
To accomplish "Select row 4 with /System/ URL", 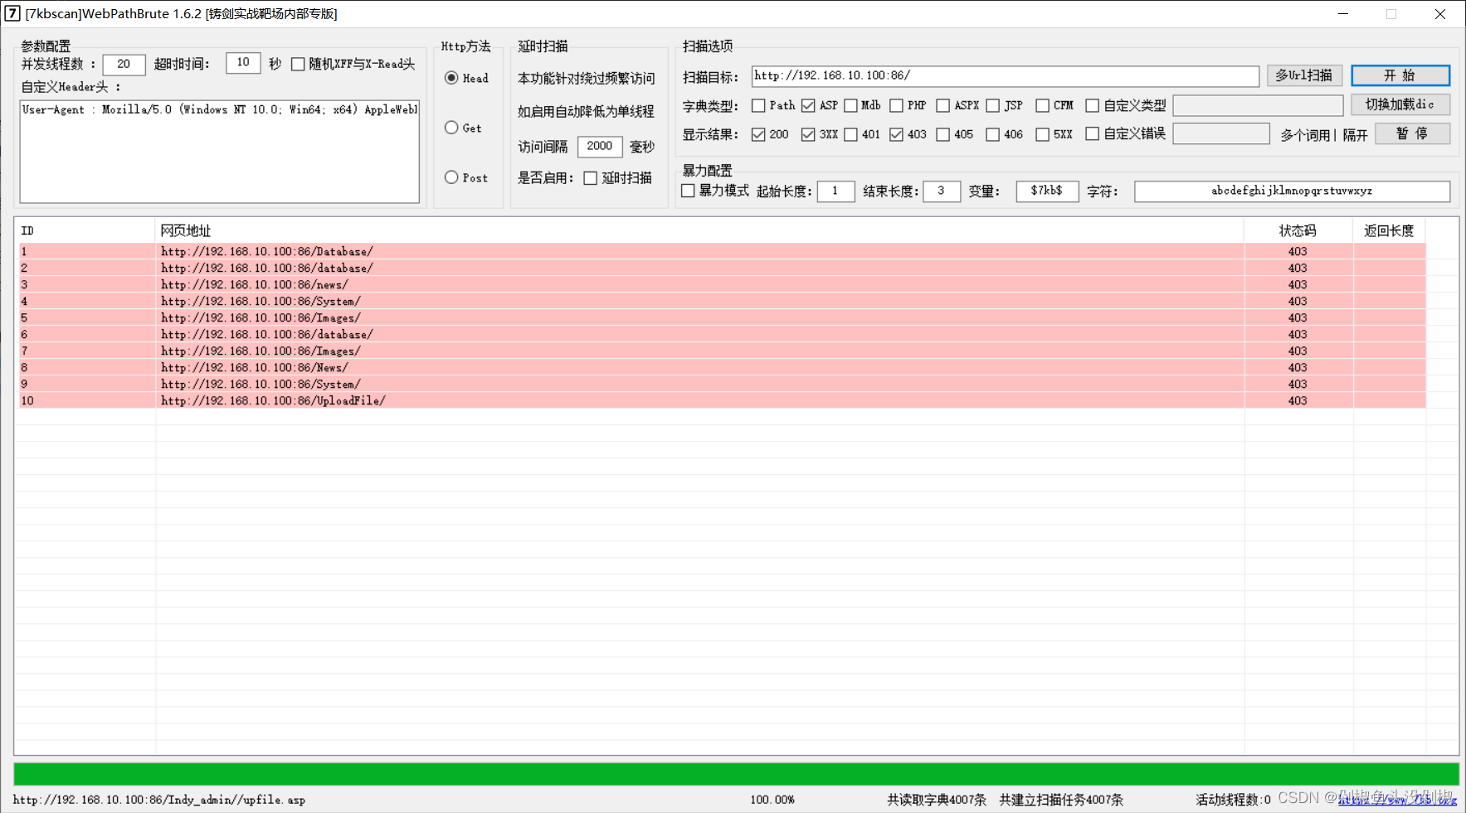I will point(722,301).
